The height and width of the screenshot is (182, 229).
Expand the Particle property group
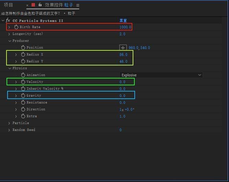(9, 123)
